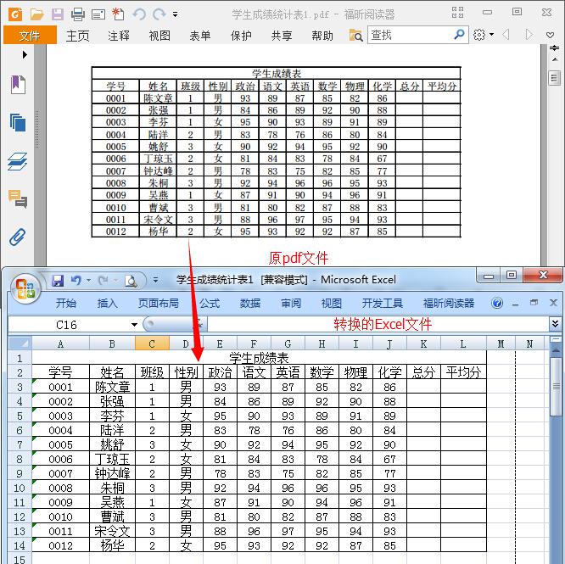565x564 pixels.
Task: Click Excel undo button
Action: point(76,281)
